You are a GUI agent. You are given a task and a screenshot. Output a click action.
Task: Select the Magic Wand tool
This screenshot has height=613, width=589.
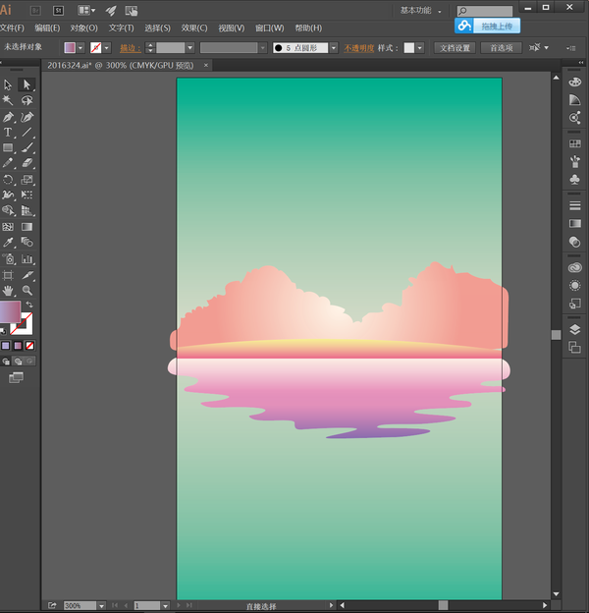tap(8, 100)
